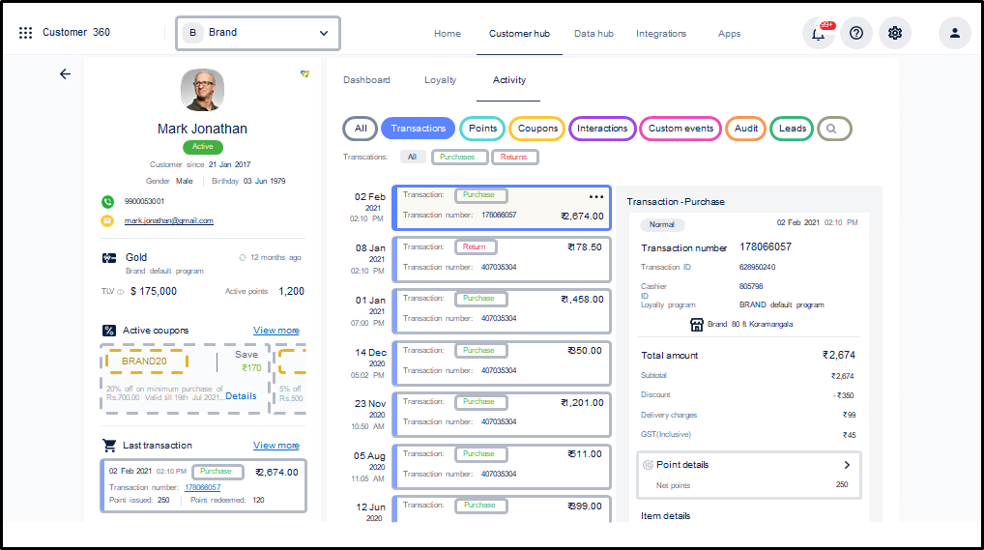Open the Brand selector dropdown

[x=258, y=33]
